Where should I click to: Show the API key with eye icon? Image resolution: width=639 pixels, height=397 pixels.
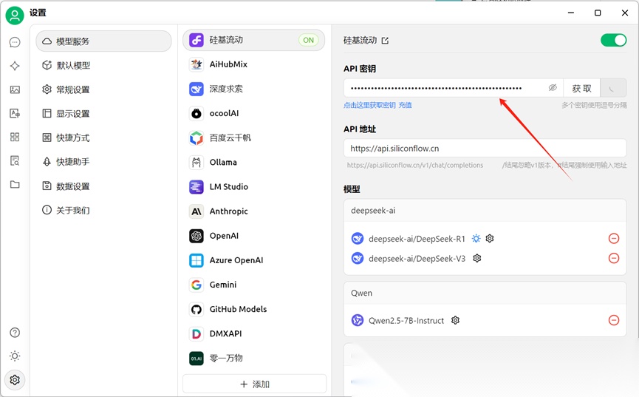coord(553,88)
